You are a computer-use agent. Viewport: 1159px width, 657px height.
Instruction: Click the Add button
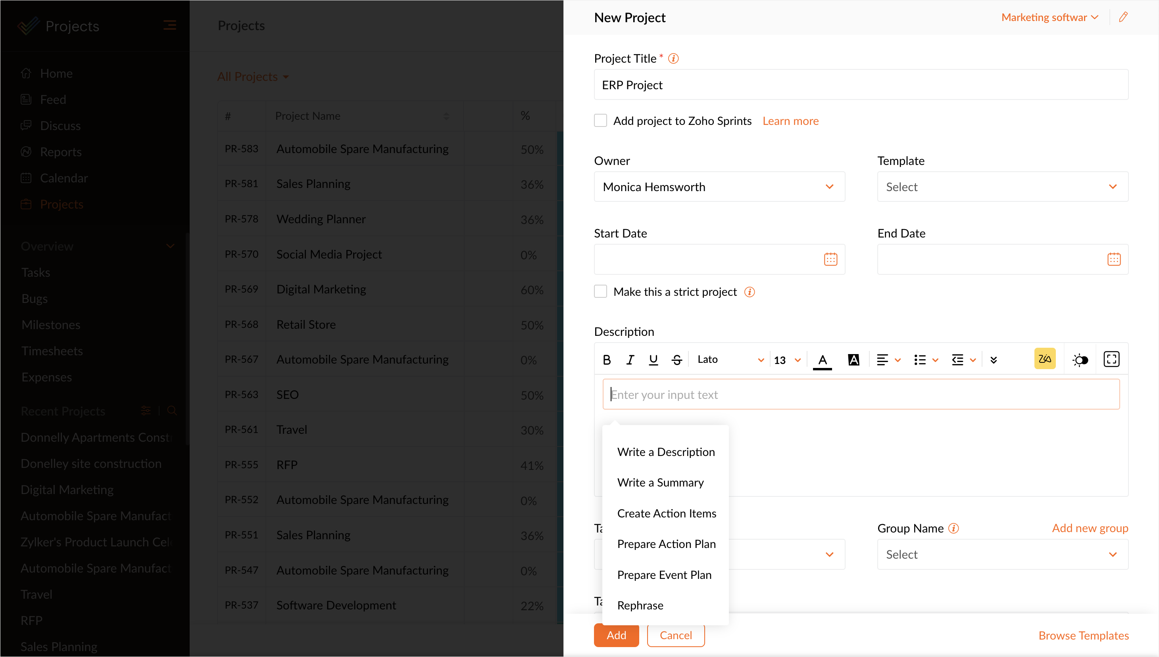[x=616, y=635]
